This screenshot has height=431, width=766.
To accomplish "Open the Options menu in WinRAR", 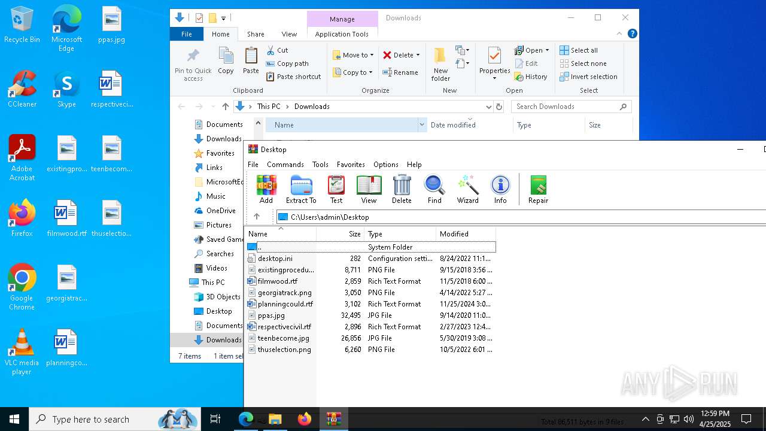I will [386, 164].
